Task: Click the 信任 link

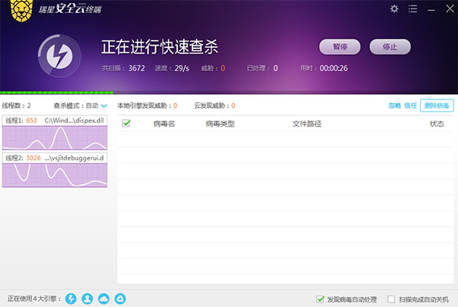Action: (411, 105)
